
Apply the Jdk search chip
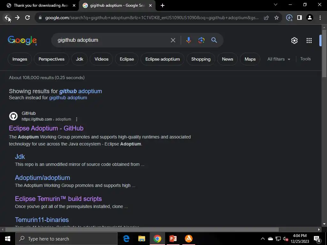click(x=80, y=59)
